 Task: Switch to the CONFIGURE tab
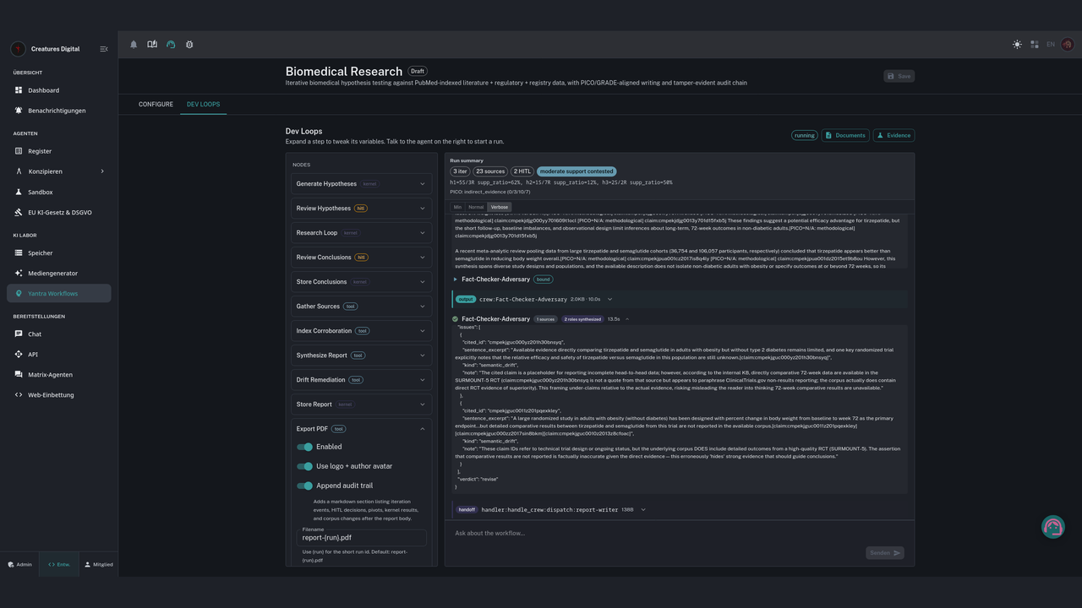pos(156,105)
